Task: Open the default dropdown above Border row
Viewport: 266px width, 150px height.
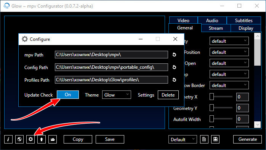Action: pyautogui.click(x=229, y=74)
